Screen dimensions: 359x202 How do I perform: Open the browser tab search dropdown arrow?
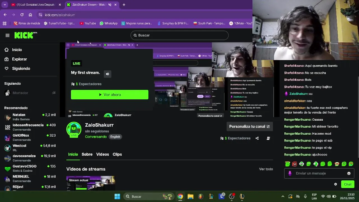[x=4, y=4]
